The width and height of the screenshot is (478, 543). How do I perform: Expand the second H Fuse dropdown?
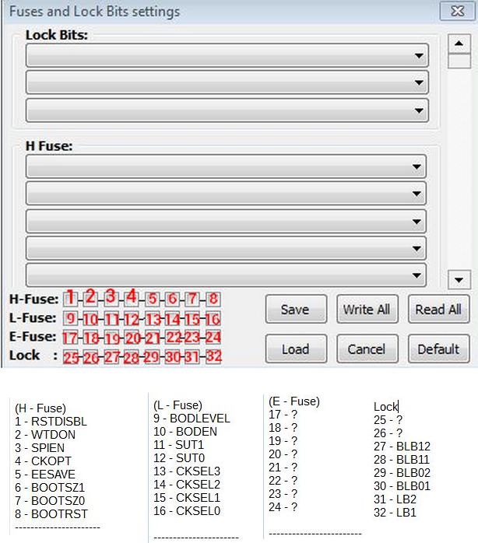coord(226,194)
